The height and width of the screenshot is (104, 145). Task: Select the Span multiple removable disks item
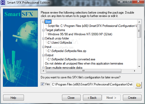coord(64,68)
